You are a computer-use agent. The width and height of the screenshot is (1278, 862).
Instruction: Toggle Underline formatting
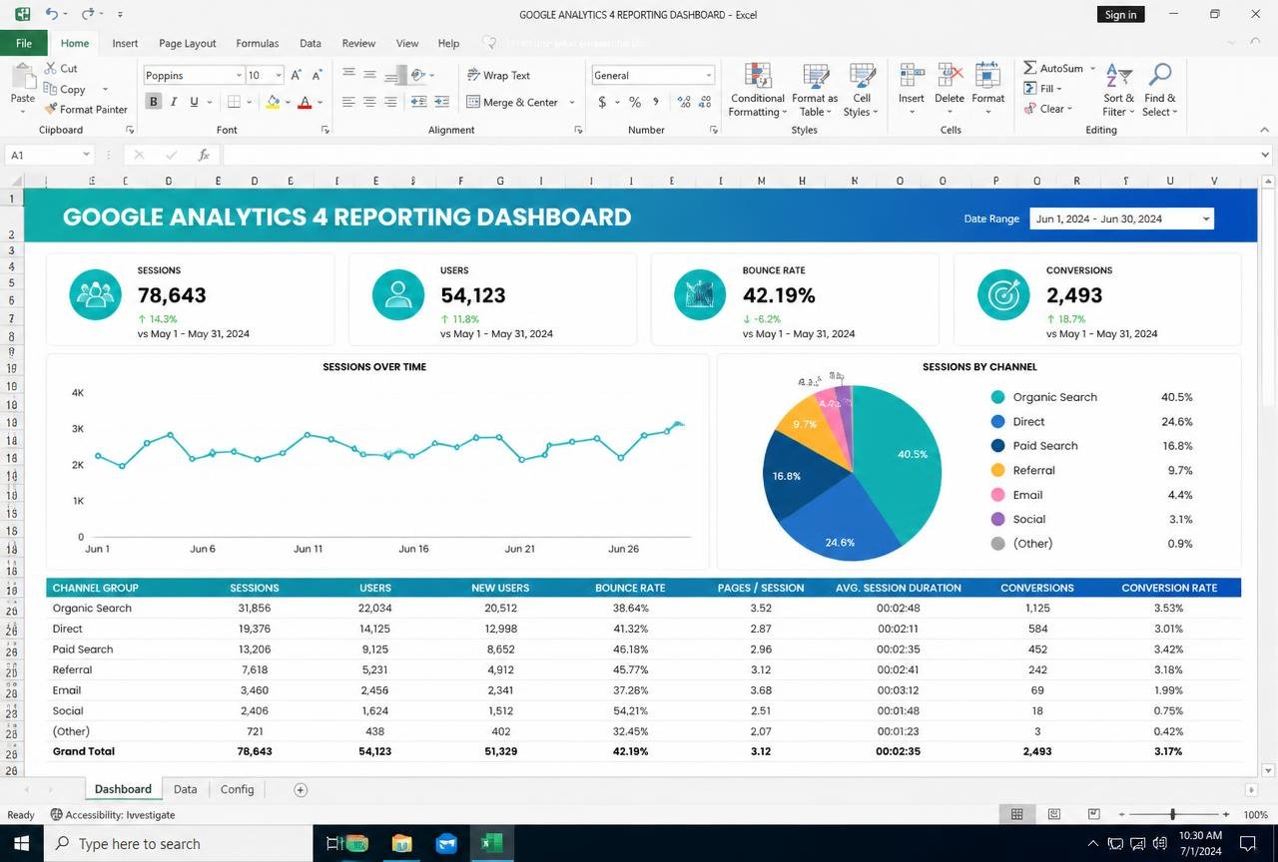click(194, 102)
